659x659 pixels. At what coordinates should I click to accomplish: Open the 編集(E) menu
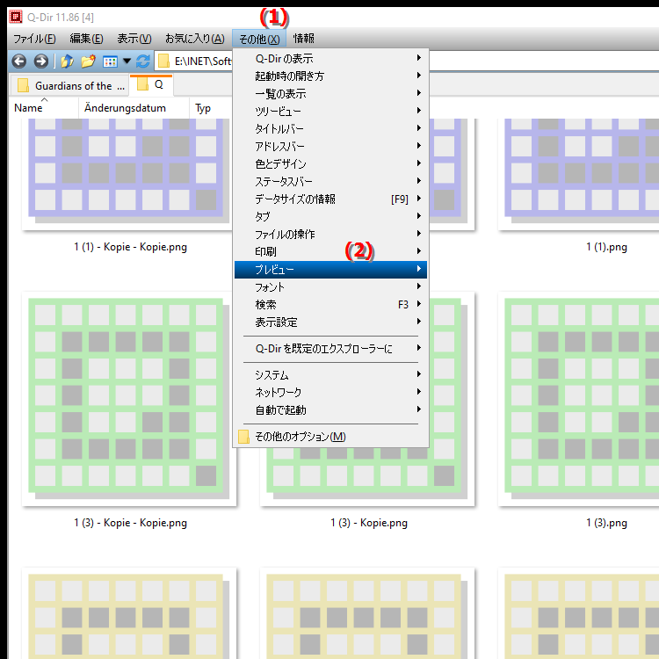click(86, 39)
